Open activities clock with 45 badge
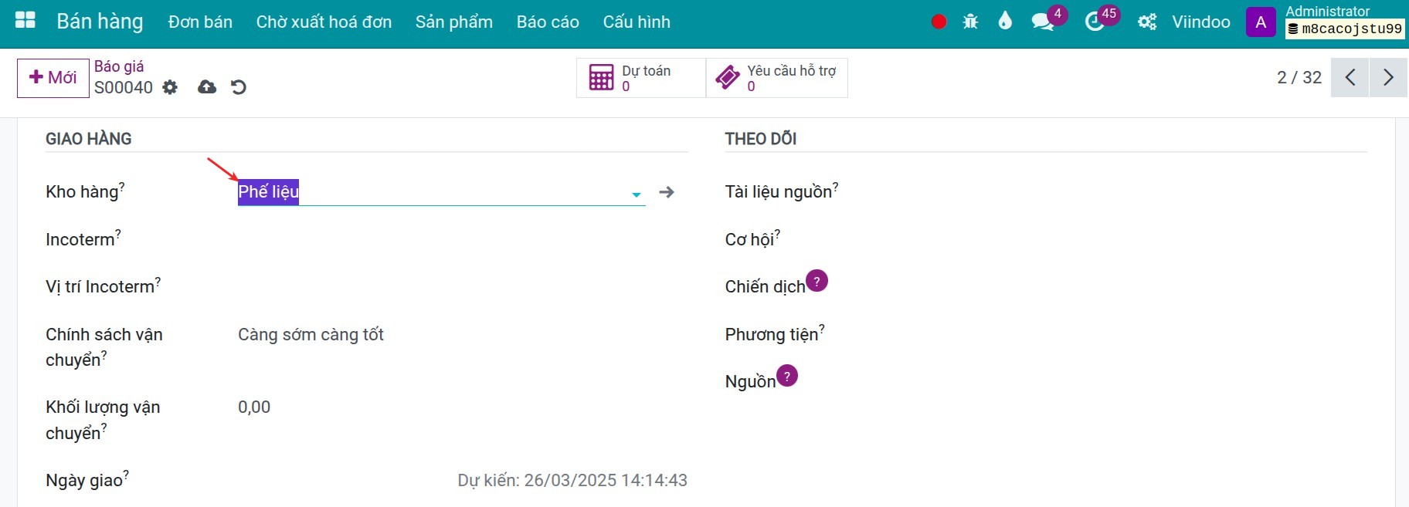Image resolution: width=1409 pixels, height=507 pixels. 1095,22
